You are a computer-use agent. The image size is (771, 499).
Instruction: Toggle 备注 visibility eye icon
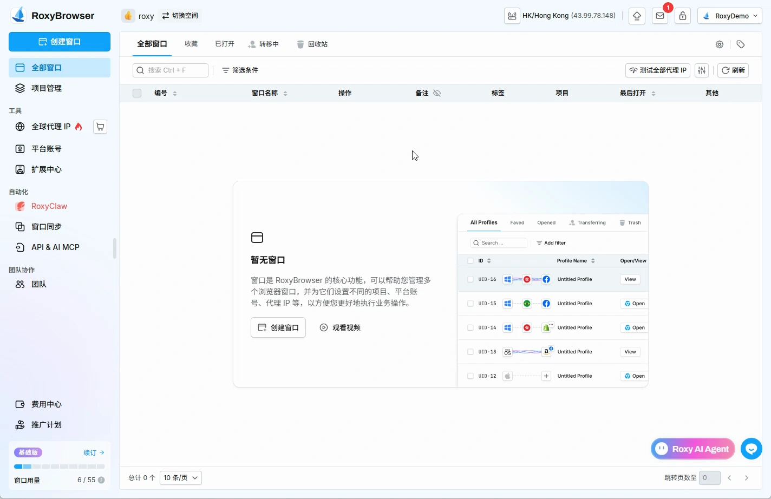coord(437,93)
